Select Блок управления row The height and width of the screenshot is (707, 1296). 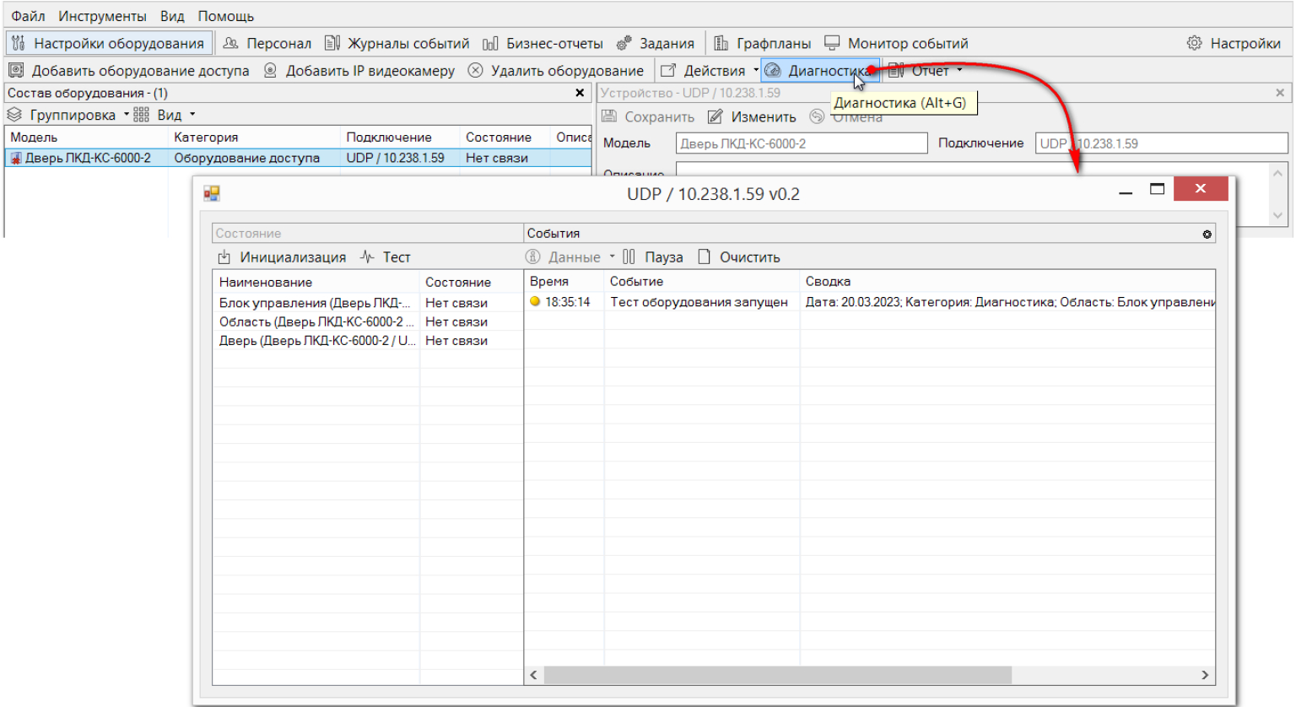368,303
